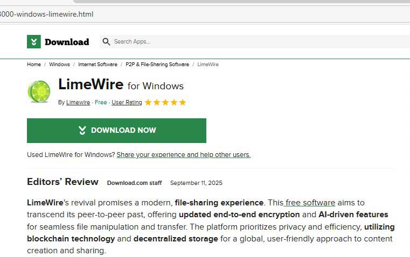Click the Download wordmark text
The image size is (410, 257).
pos(67,42)
